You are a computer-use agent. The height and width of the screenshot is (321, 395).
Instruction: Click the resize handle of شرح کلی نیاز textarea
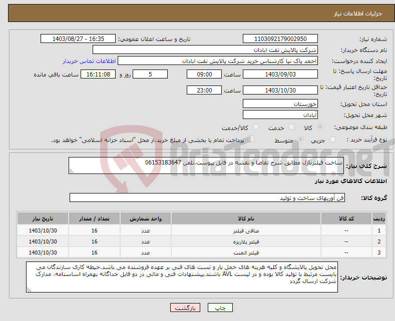click(x=72, y=171)
